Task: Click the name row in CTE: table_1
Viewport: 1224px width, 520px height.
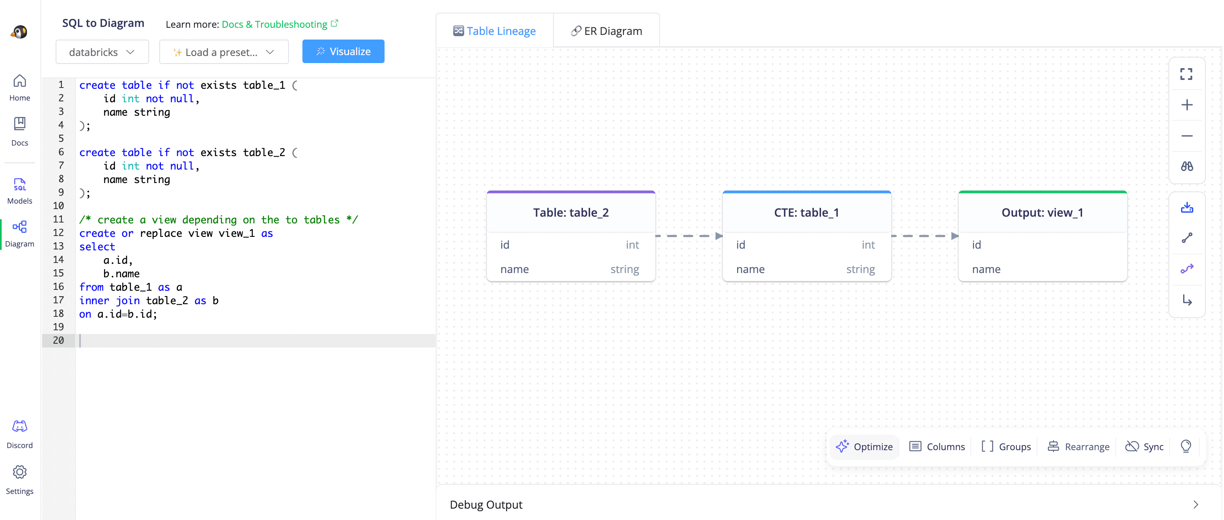Action: tap(806, 269)
